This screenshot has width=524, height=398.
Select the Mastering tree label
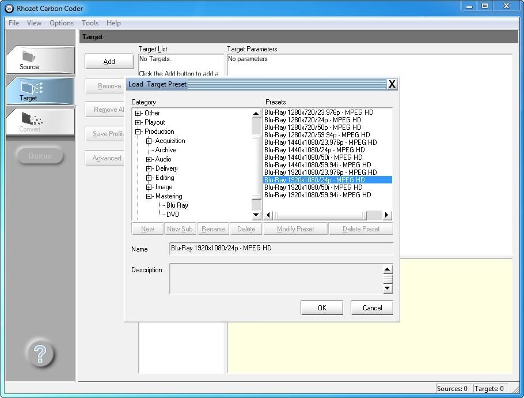click(x=169, y=196)
